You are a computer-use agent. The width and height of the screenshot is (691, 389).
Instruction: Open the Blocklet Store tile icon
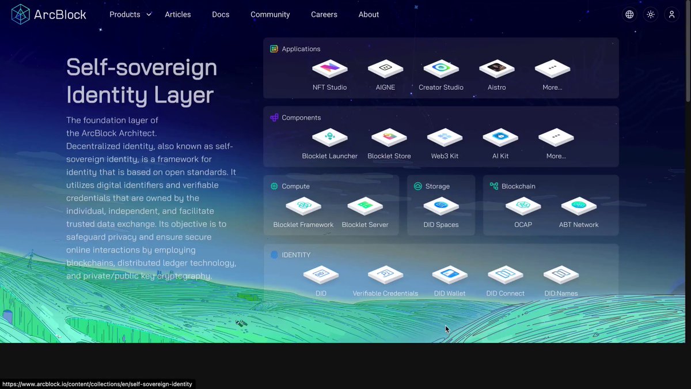[389, 137]
